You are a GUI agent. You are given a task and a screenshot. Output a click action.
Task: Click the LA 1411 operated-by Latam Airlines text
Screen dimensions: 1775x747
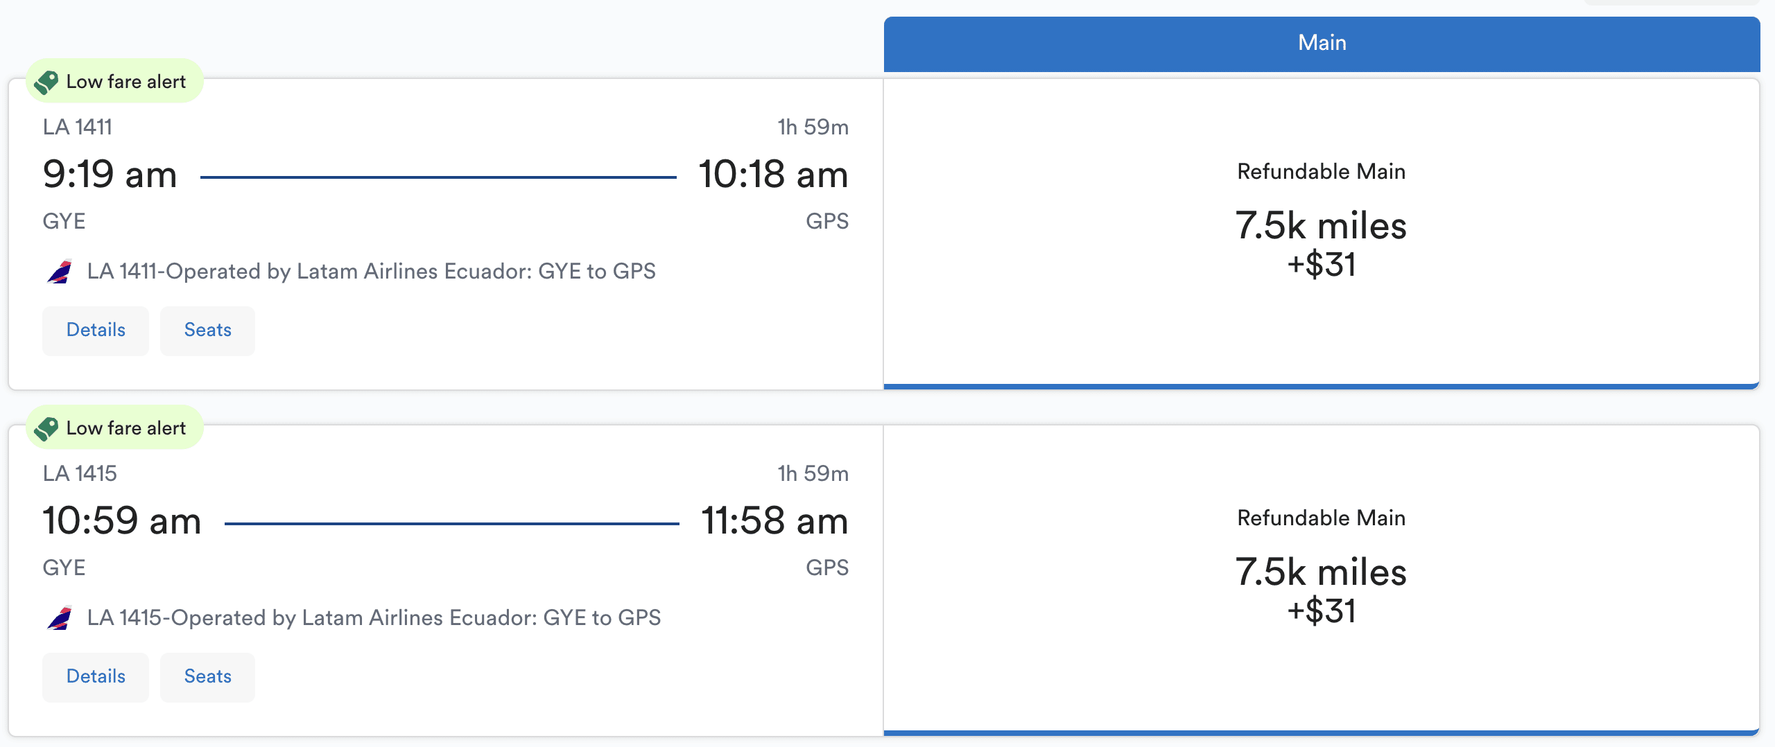(371, 271)
